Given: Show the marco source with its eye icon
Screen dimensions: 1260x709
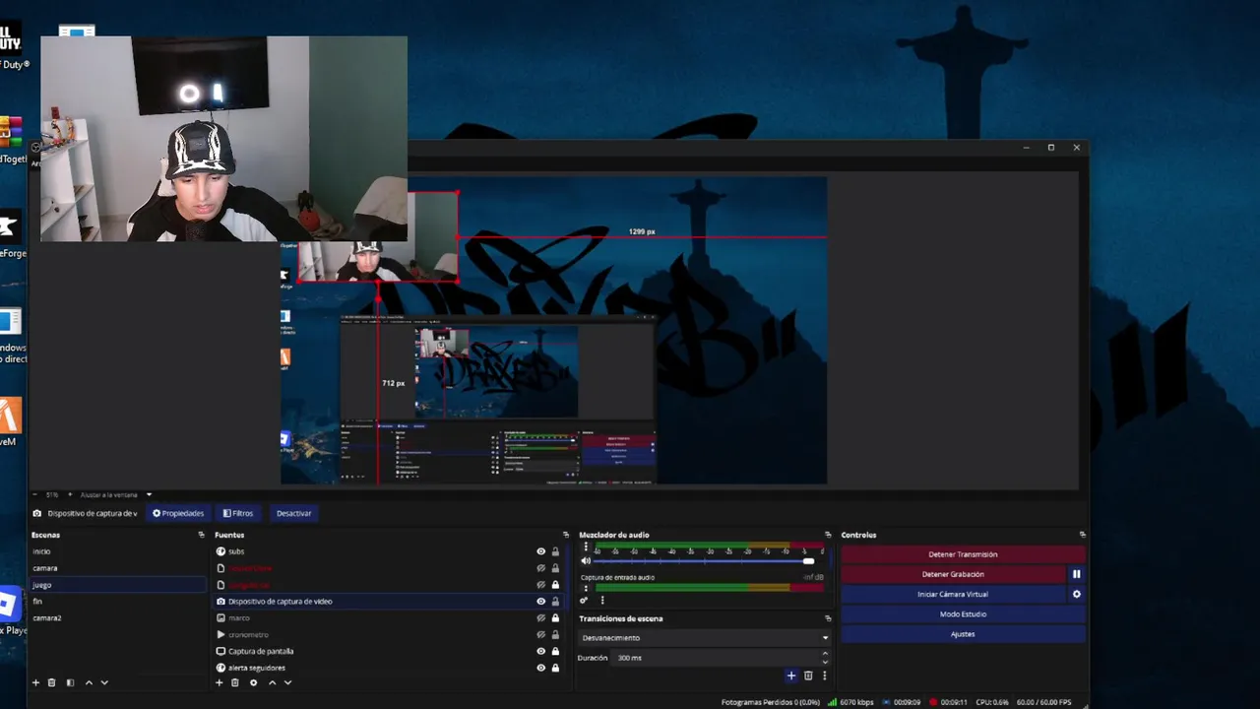Looking at the screenshot, I should 540,617.
